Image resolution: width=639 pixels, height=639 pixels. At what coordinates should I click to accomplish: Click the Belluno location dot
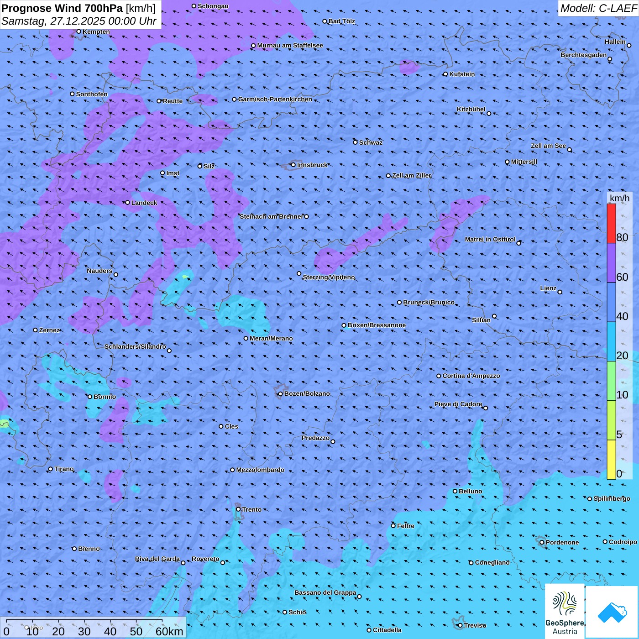455,491
